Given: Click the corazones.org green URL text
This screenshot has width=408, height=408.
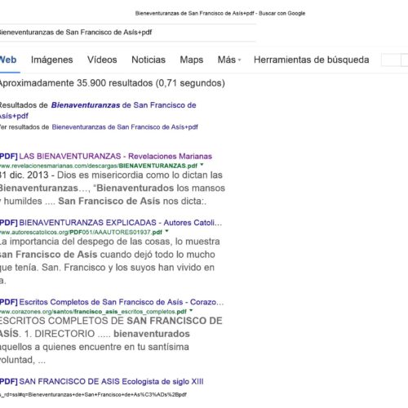Looking at the screenshot, I should pos(93,312).
